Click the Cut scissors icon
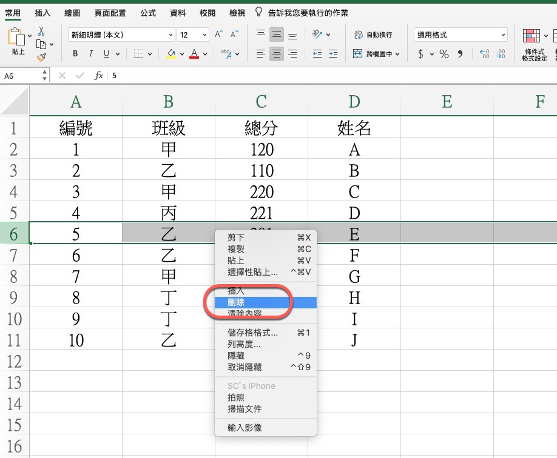 [41, 32]
